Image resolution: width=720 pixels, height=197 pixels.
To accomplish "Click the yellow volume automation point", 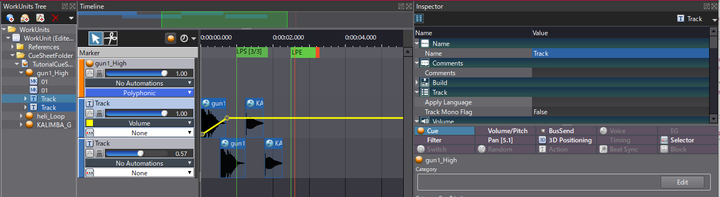I will tap(227, 117).
